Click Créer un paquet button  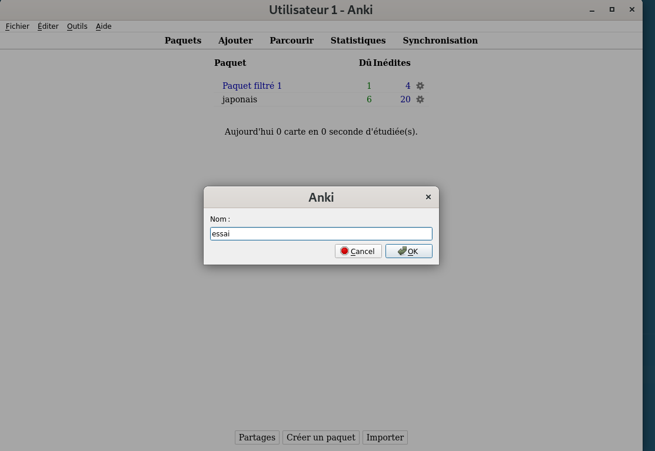321,437
